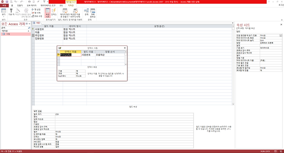Click the Save icon in quick access toolbar
The width and height of the screenshot is (284, 153).
pyautogui.click(x=7, y=2)
